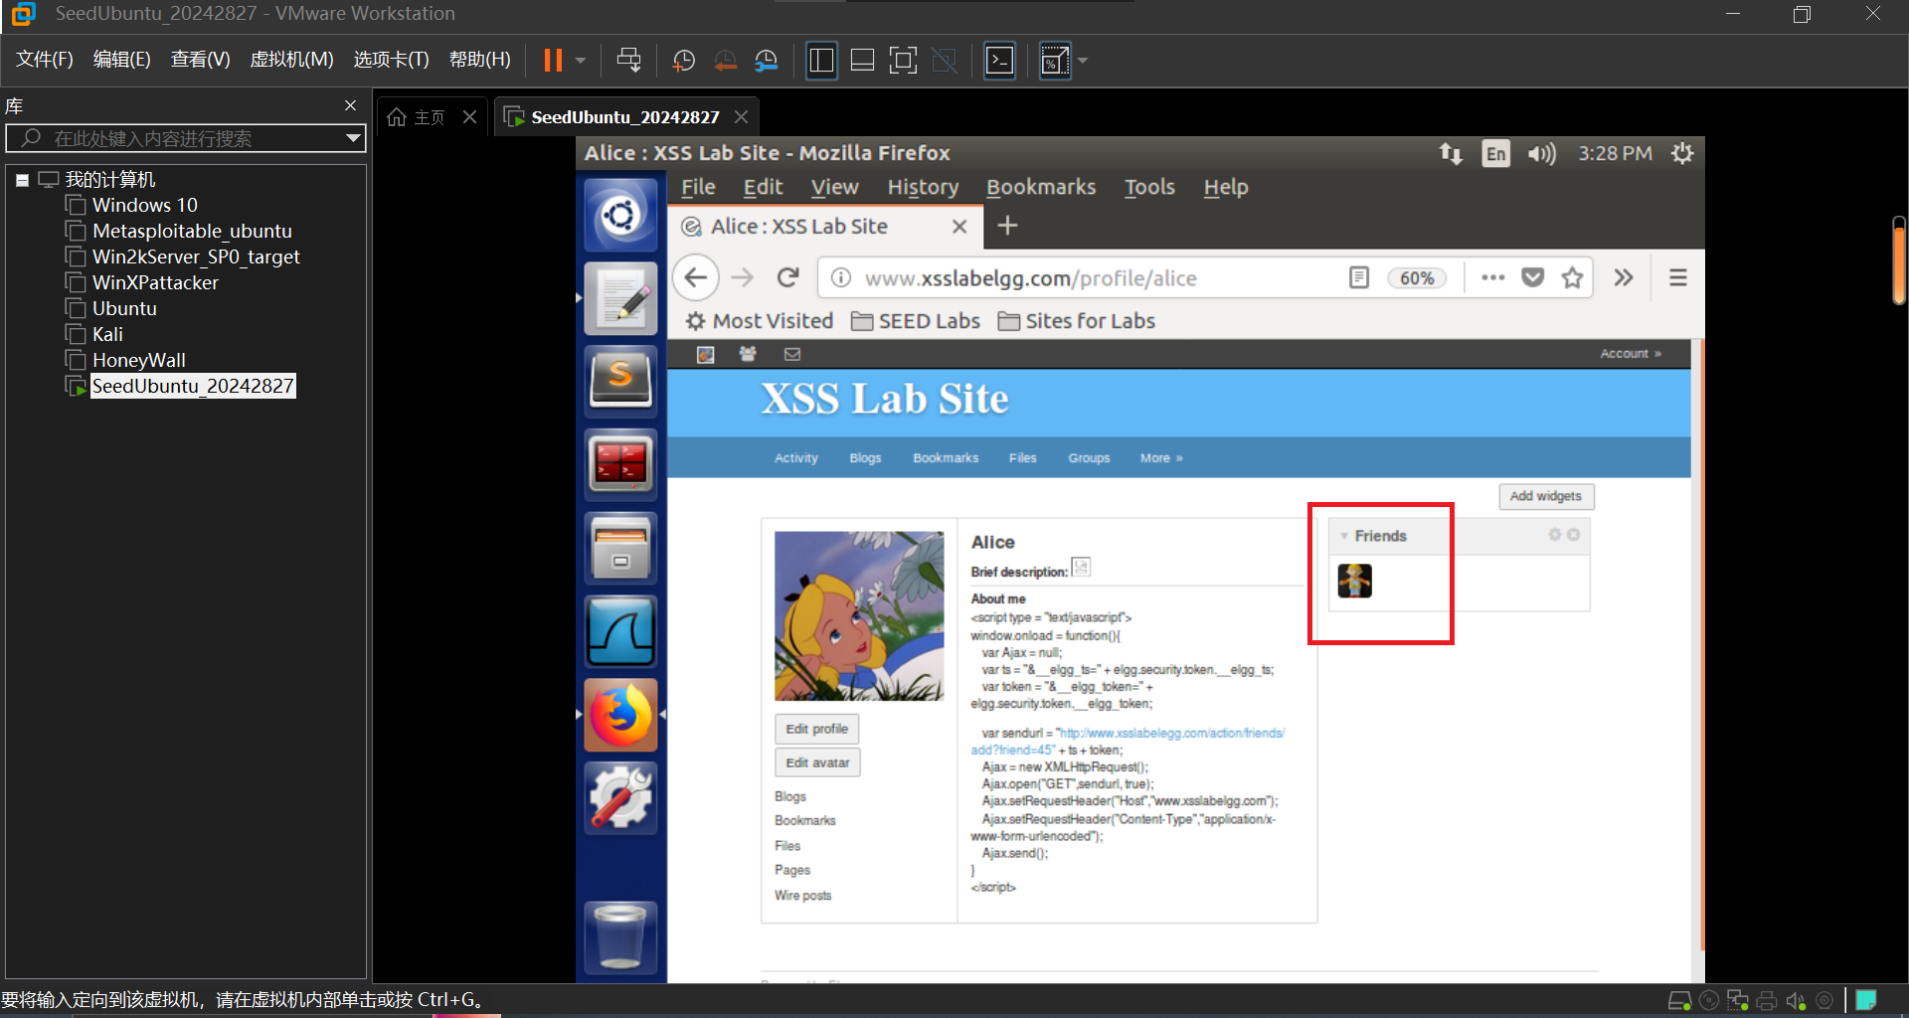1909x1018 pixels.
Task: Open the Firefox hamburger menu
Action: pos(1678,277)
